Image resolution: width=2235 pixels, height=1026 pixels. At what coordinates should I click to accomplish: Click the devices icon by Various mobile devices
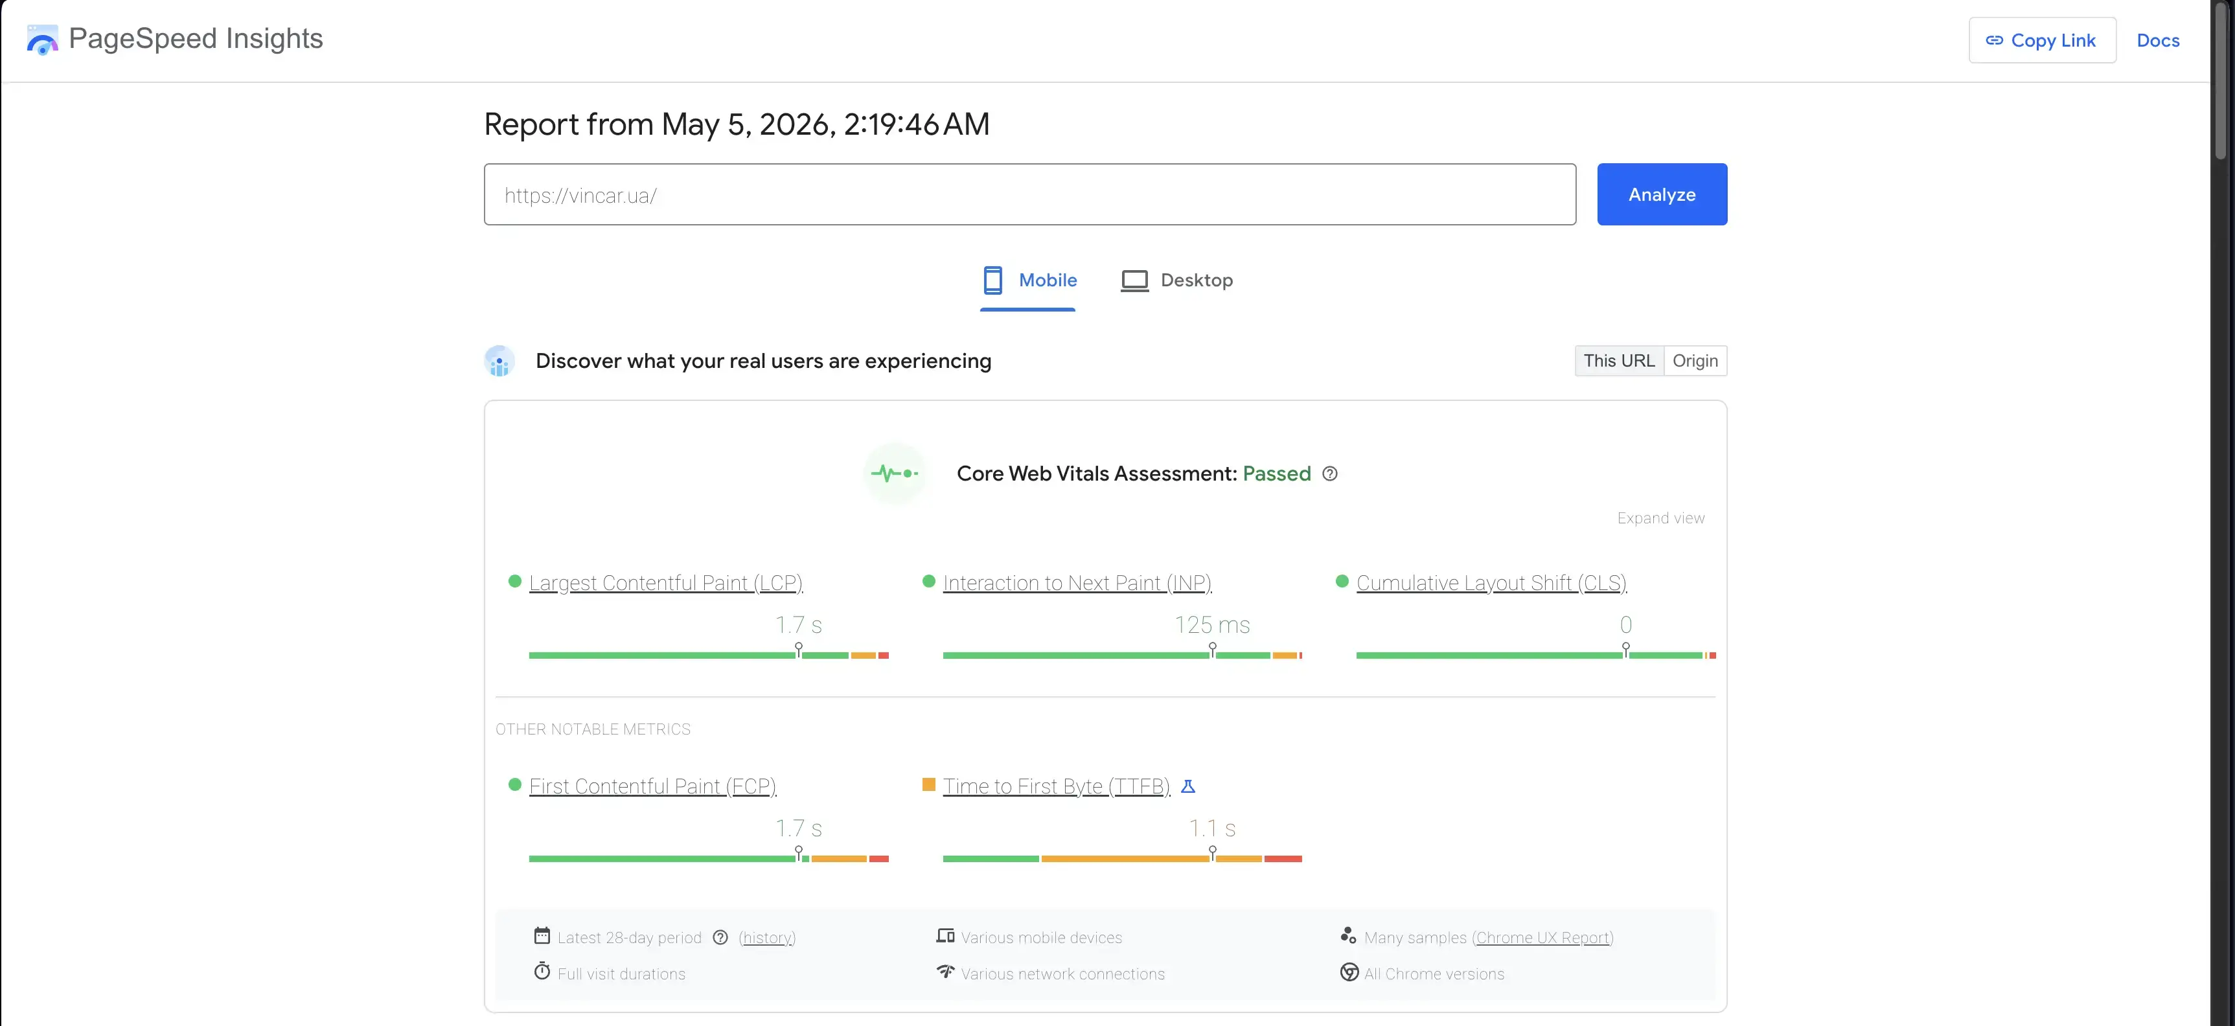click(945, 936)
